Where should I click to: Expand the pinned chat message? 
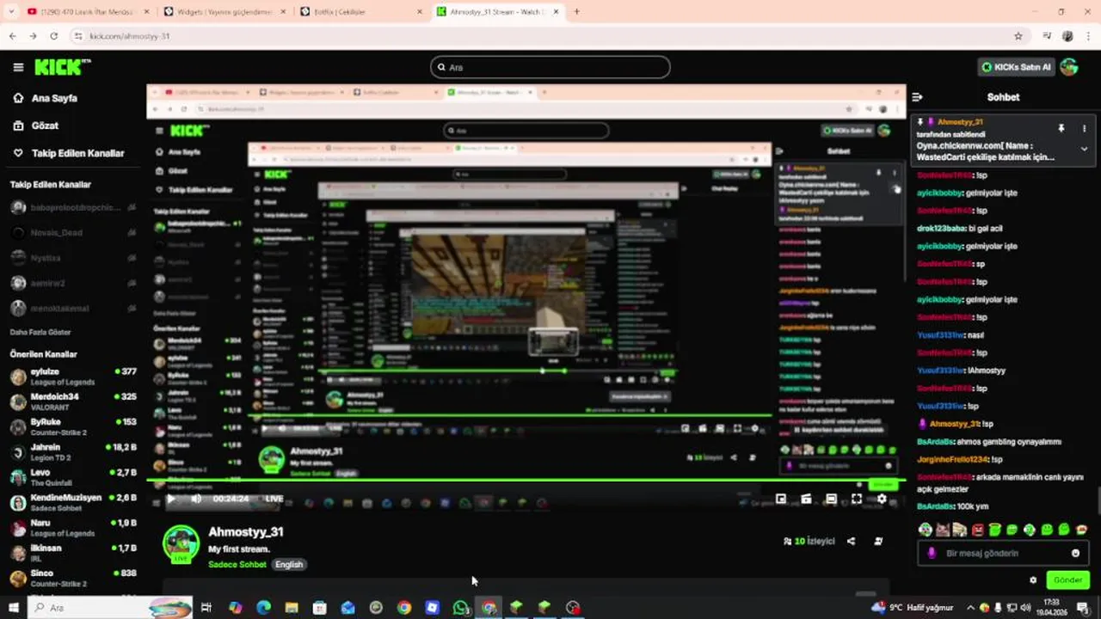[1084, 149]
